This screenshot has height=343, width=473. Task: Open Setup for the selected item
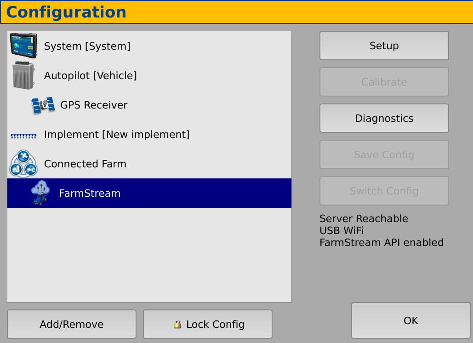click(x=384, y=46)
